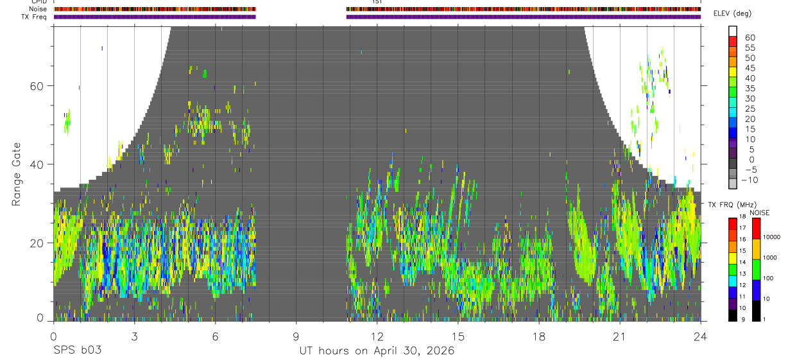
Task: Click the "40" tick on Range Gate axis
Action: point(36,164)
